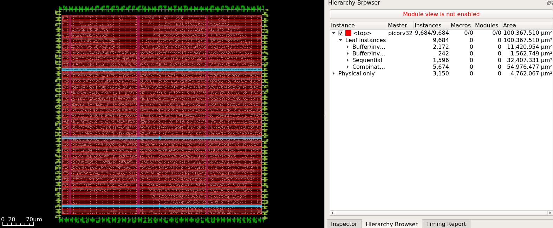Select the Physical only tree item label
This screenshot has width=553, height=228.
click(x=356, y=73)
